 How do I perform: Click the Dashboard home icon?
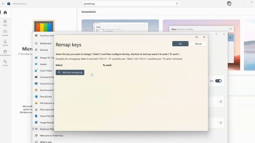tap(36, 43)
